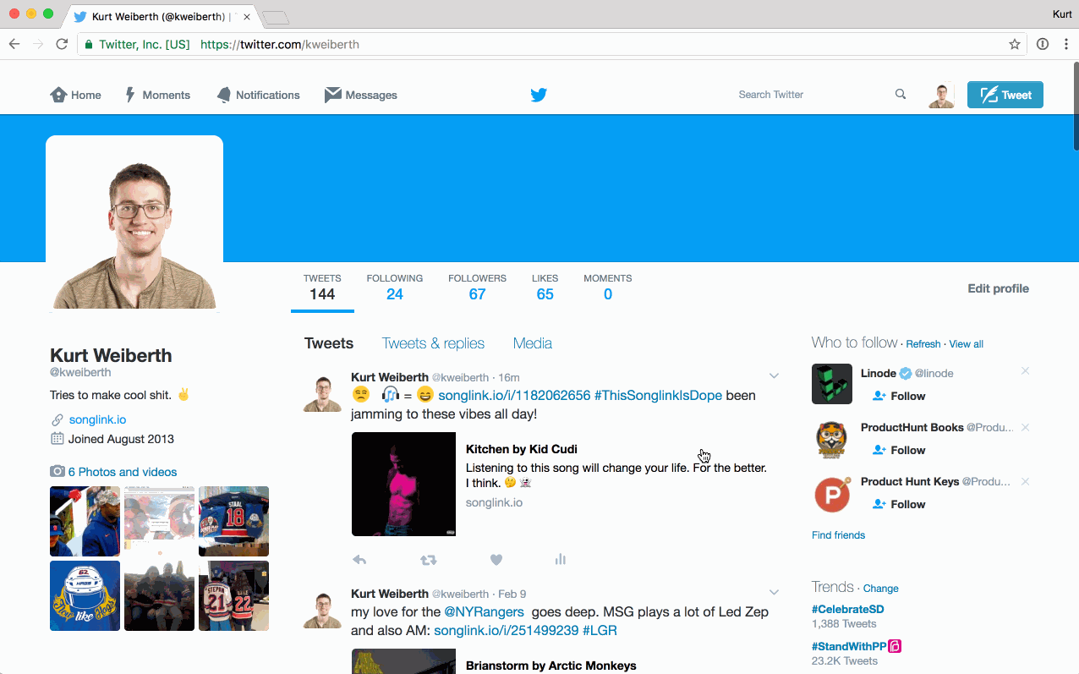Click the camera icon beside Photos and videos
Viewport: 1079px width, 674px height.
pos(58,471)
